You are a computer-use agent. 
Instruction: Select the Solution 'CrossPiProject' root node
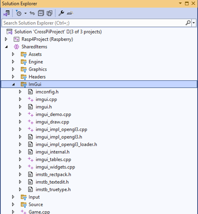(x=58, y=32)
